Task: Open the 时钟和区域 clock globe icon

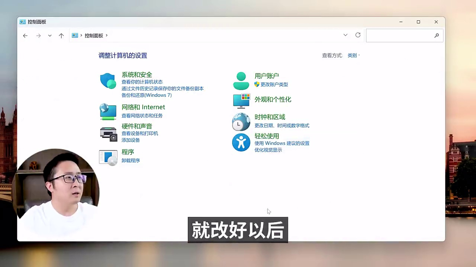Action: pos(241,122)
